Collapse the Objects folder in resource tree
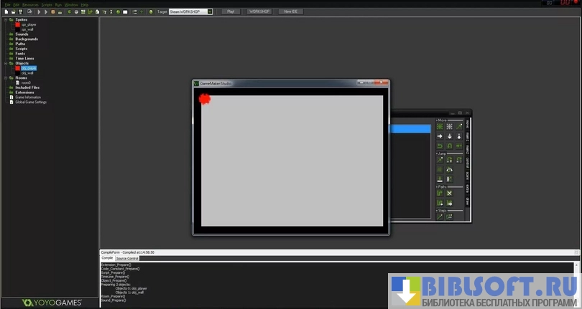582x309 pixels. [5, 63]
